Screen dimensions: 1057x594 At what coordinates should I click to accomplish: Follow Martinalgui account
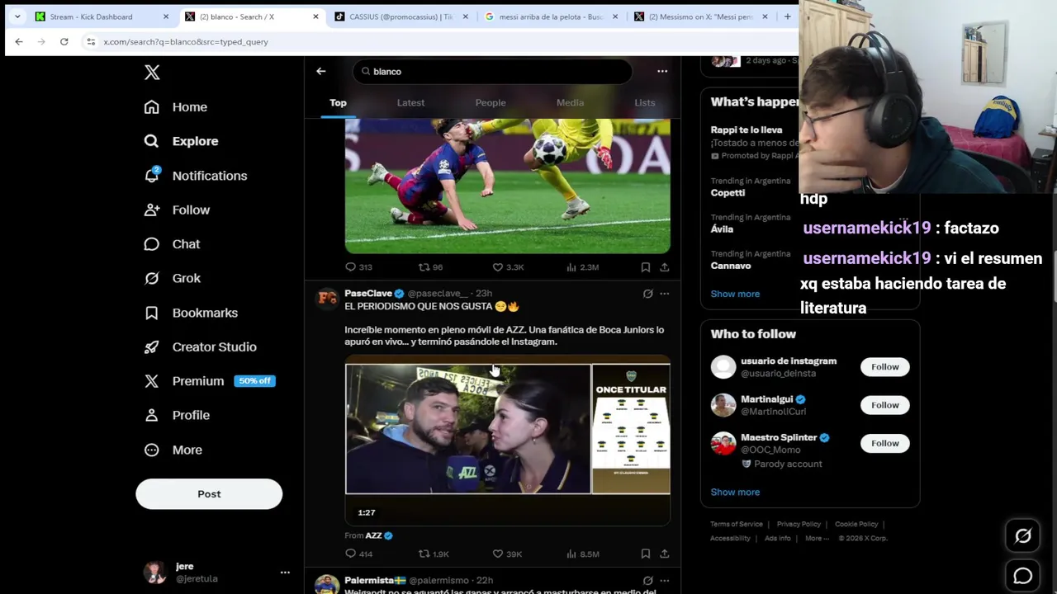[x=885, y=405]
